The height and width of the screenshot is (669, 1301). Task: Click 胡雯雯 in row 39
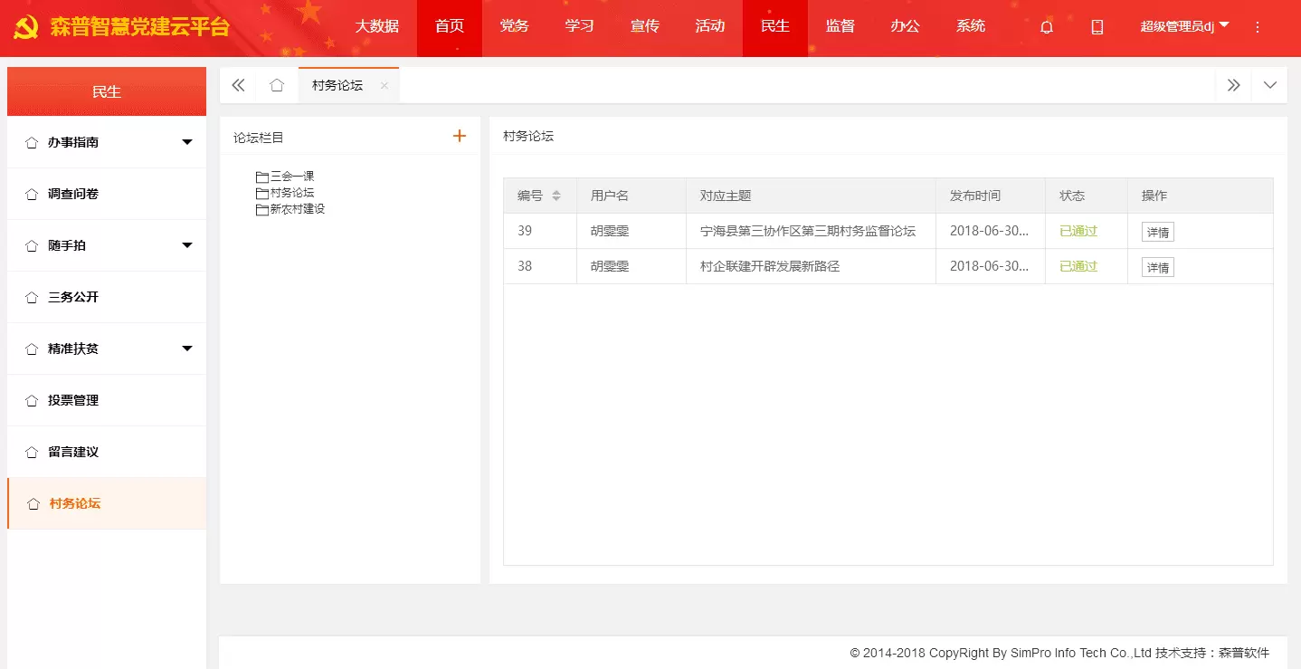[x=610, y=231]
